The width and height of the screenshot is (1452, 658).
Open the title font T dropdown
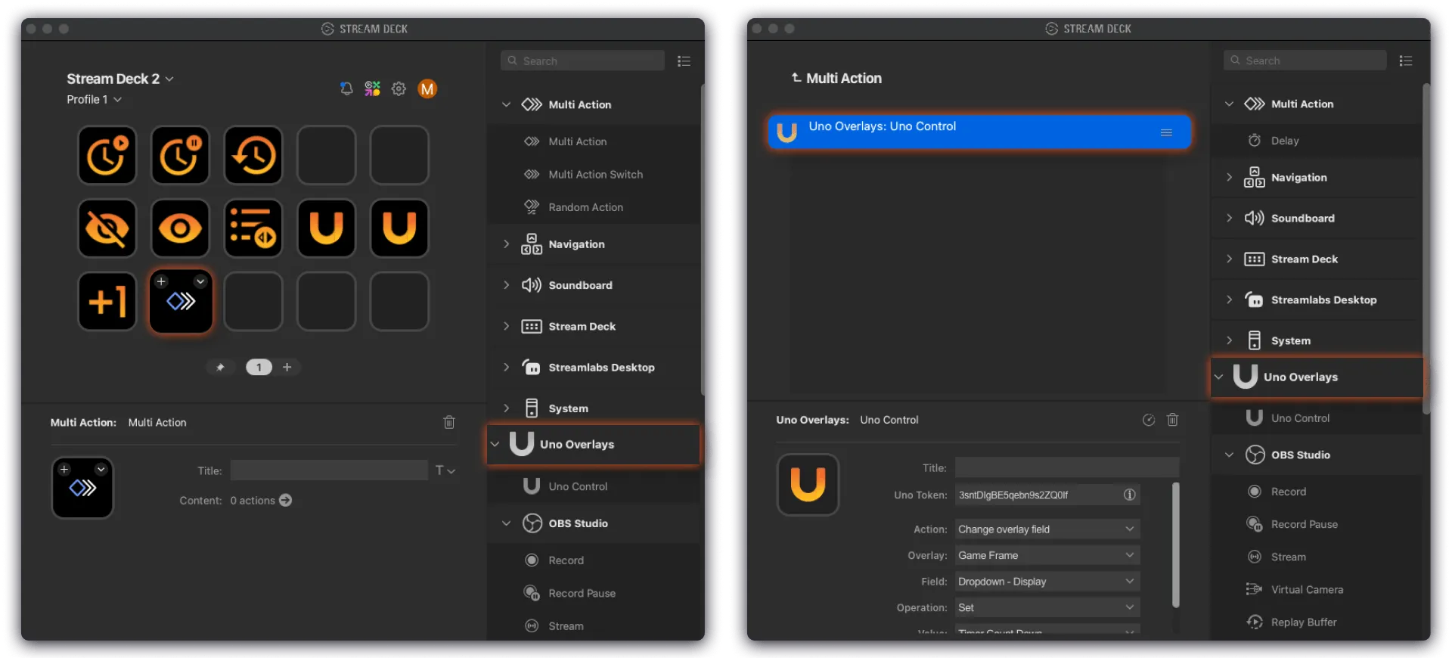[445, 470]
